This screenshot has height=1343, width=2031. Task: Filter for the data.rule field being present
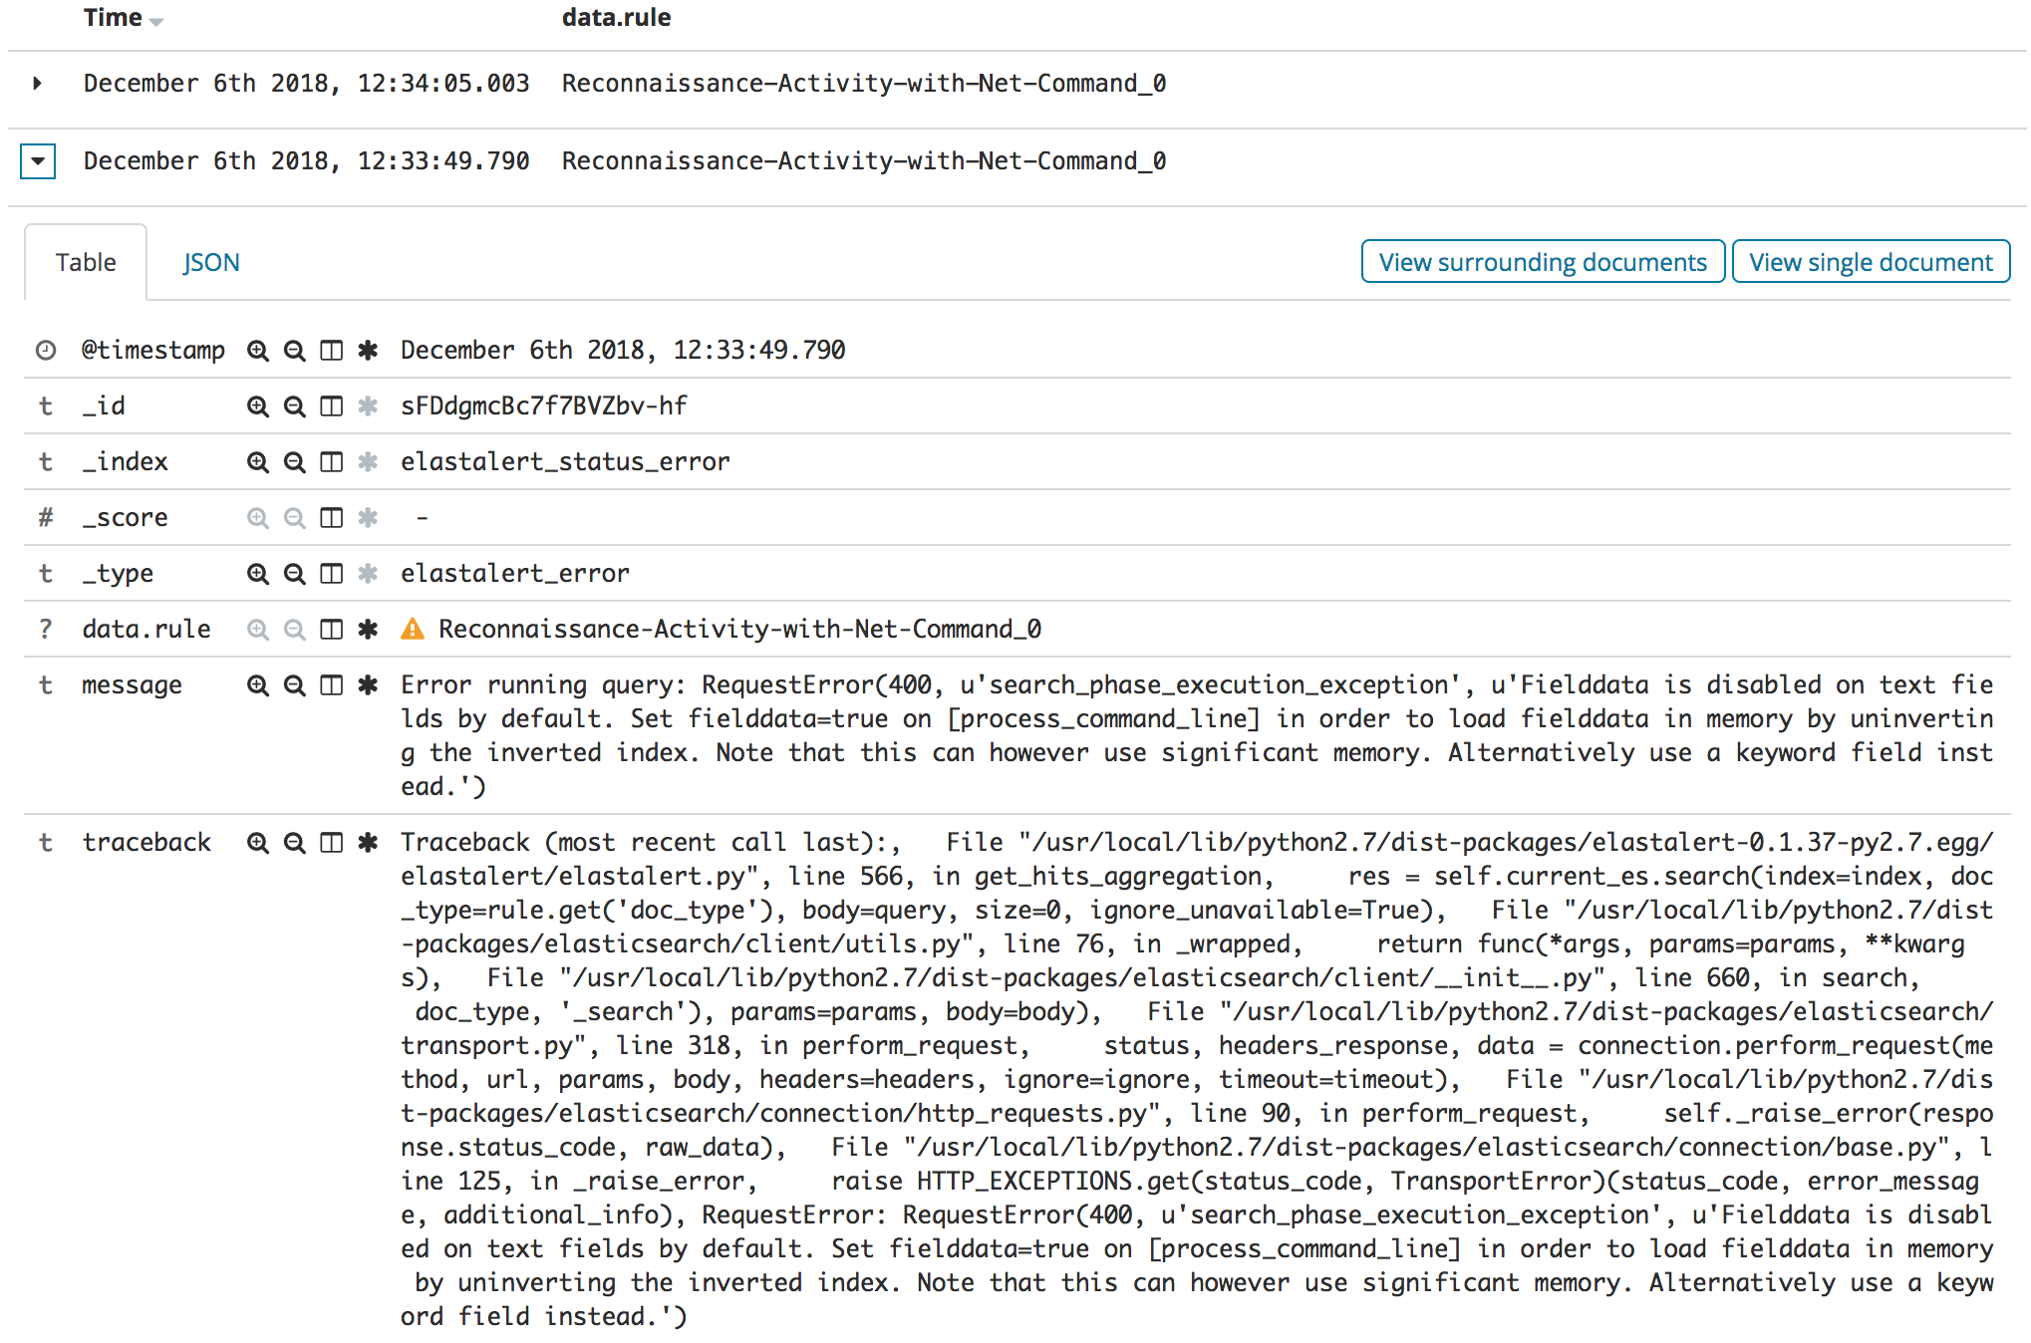[x=367, y=629]
